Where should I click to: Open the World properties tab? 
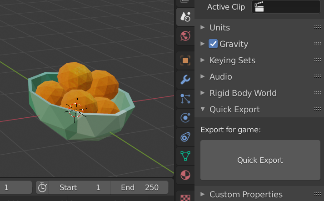coord(185,36)
